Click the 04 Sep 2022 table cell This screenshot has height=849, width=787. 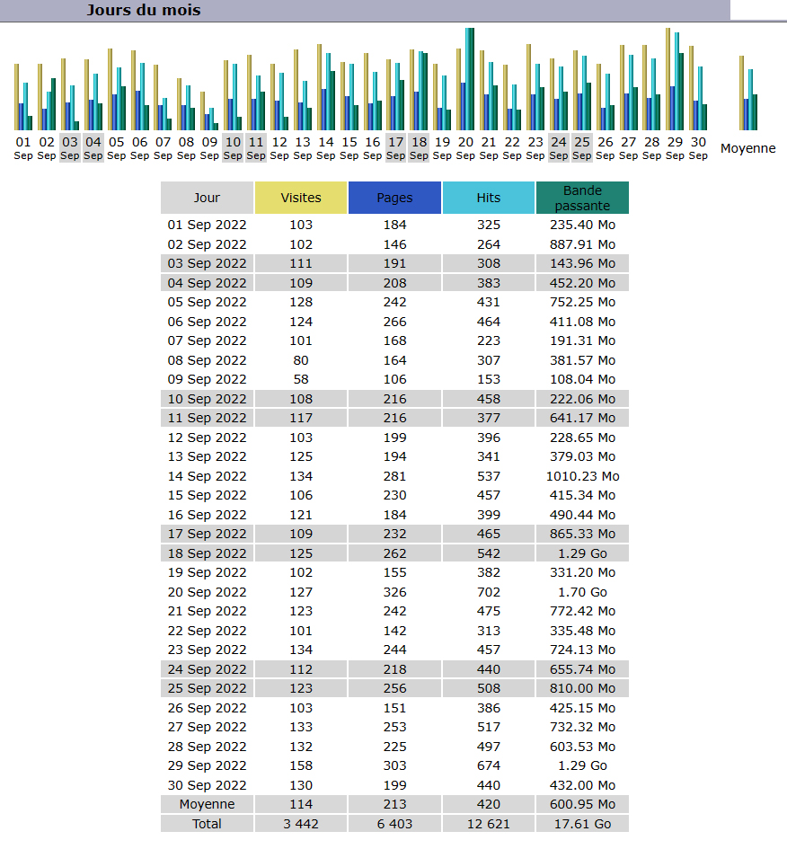tap(207, 283)
